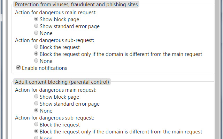Click the 'Enable notifications' text label
This screenshot has height=139, width=223.
44,68
